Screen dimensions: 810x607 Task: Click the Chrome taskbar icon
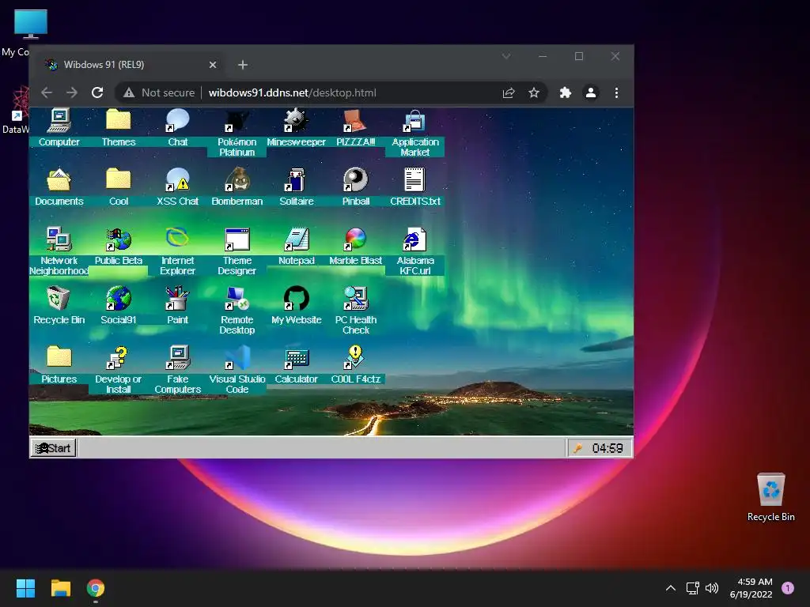click(x=96, y=588)
